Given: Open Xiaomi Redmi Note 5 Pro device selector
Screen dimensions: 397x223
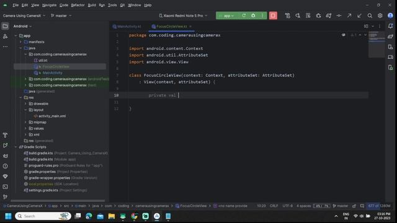Looking at the screenshot, I should coord(183,15).
